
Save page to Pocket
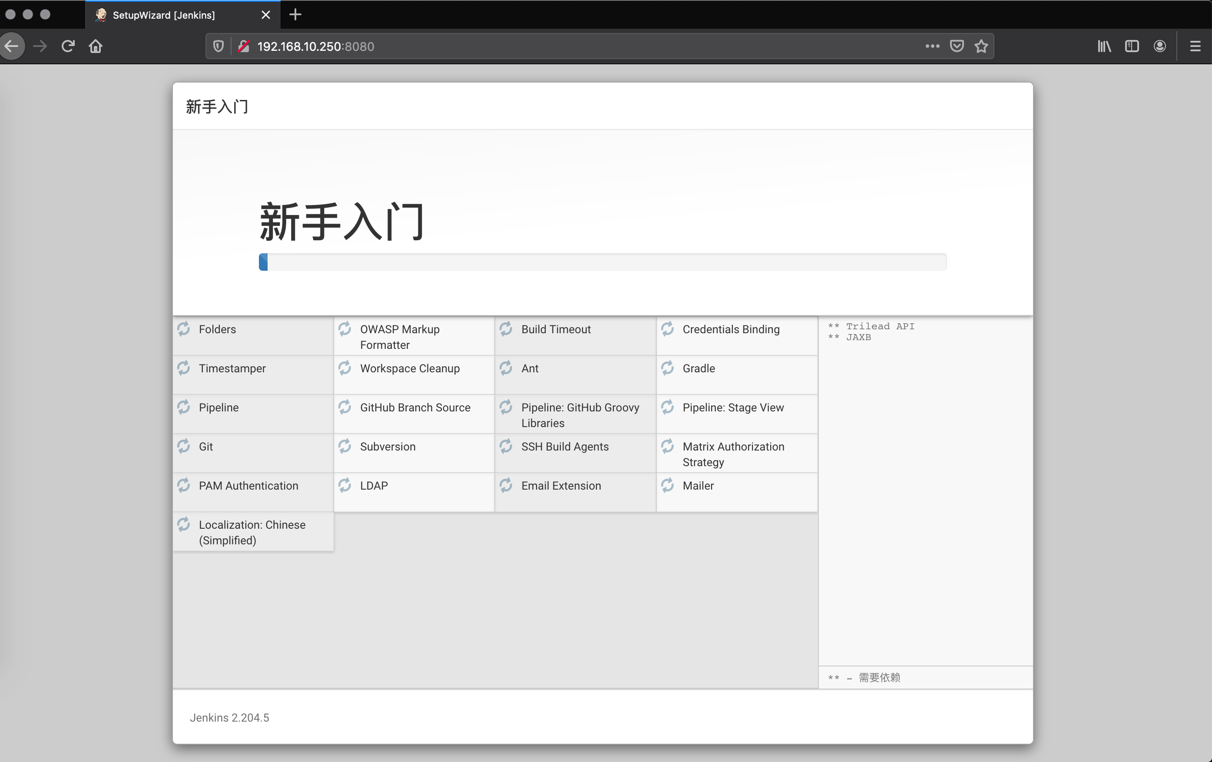tap(956, 46)
